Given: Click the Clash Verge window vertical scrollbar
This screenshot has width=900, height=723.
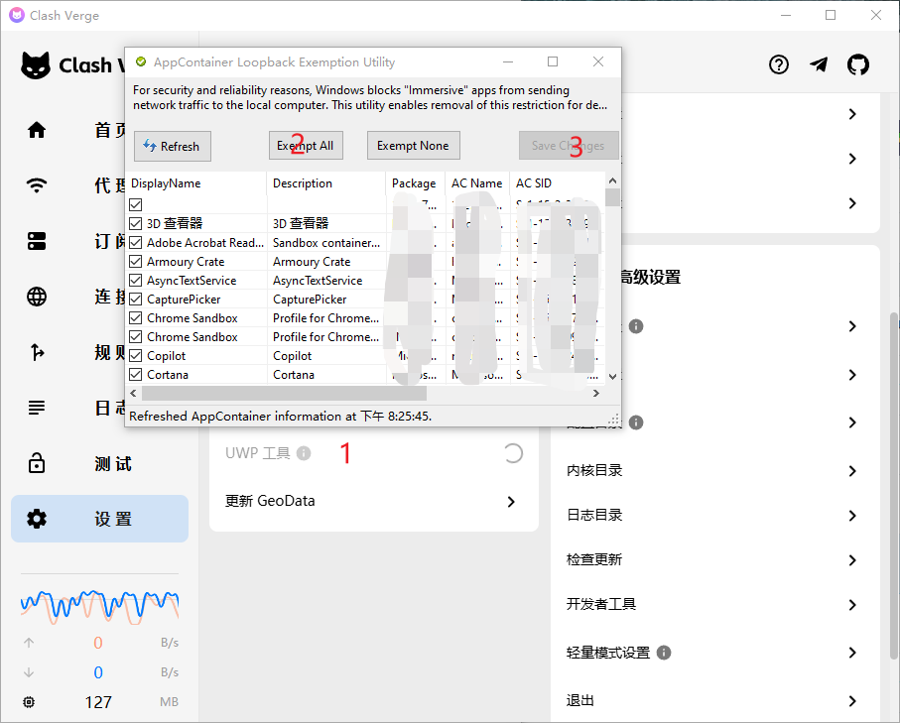Looking at the screenshot, I should tap(894, 485).
